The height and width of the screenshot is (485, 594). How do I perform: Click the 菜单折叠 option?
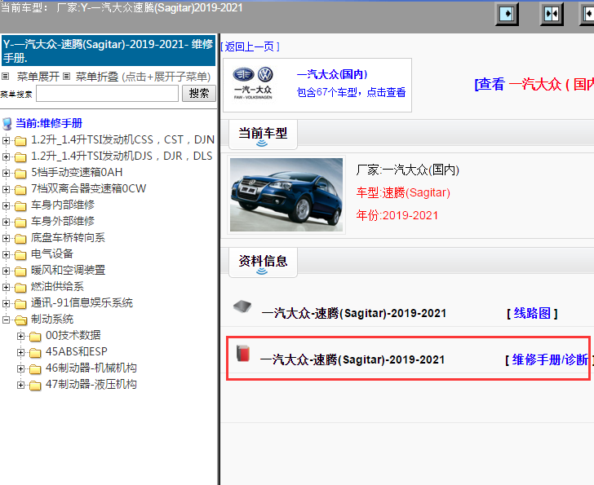click(97, 77)
